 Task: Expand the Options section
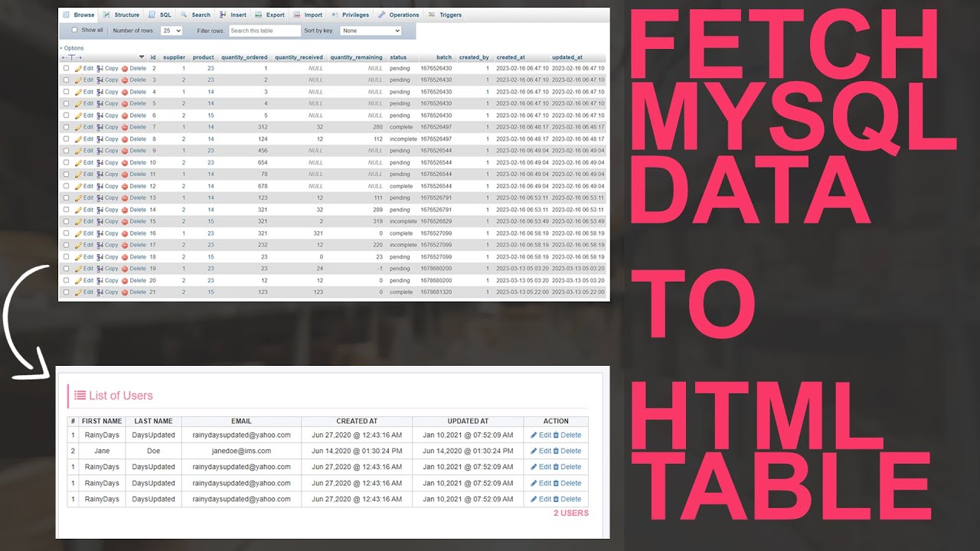click(72, 48)
